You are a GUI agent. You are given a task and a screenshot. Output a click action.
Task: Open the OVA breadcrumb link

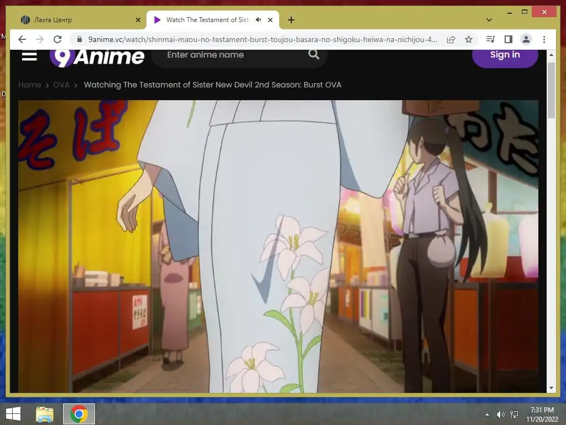pos(61,85)
